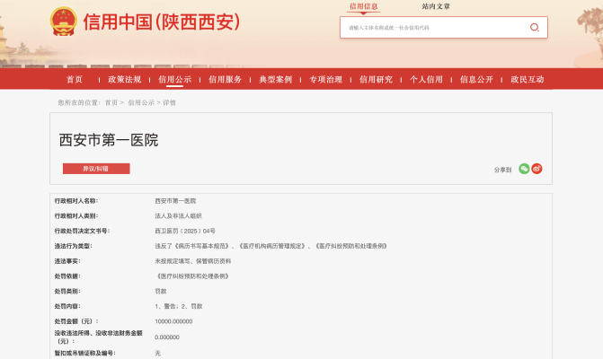Open the 个人信用 navigation item

point(426,80)
